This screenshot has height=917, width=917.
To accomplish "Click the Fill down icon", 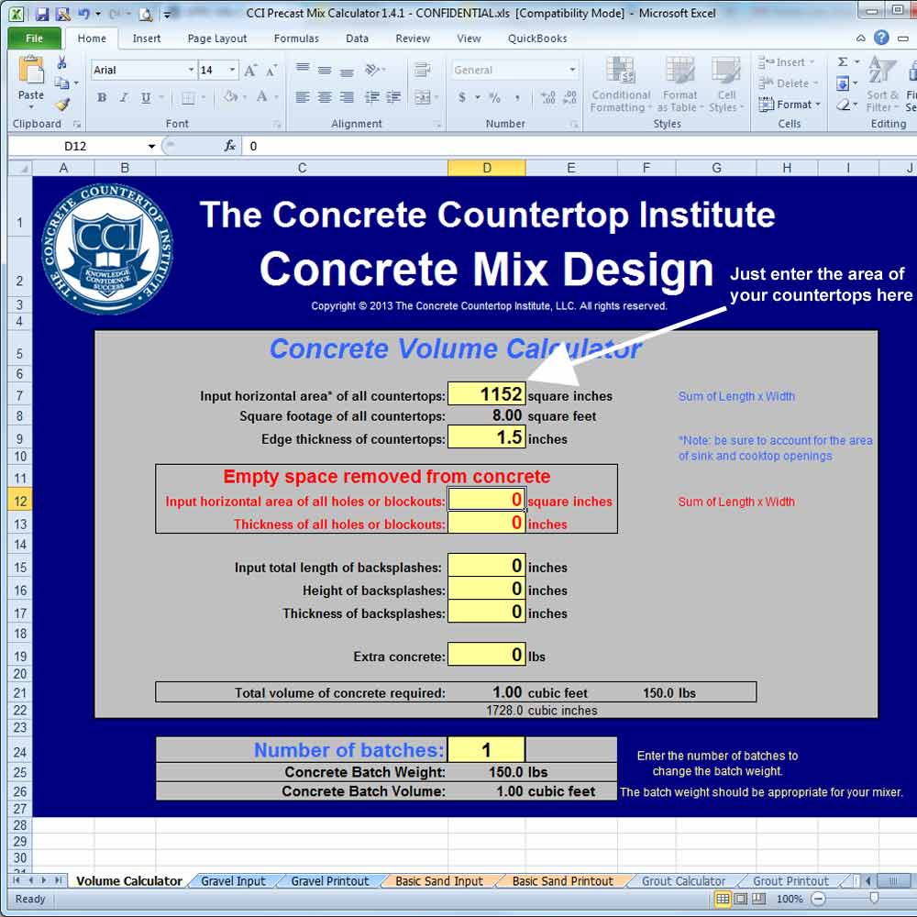I will (843, 83).
